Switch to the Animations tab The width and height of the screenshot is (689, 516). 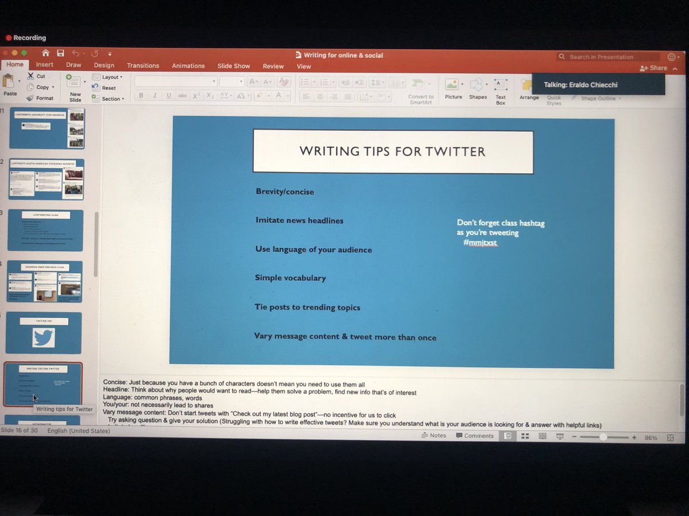pos(188,66)
